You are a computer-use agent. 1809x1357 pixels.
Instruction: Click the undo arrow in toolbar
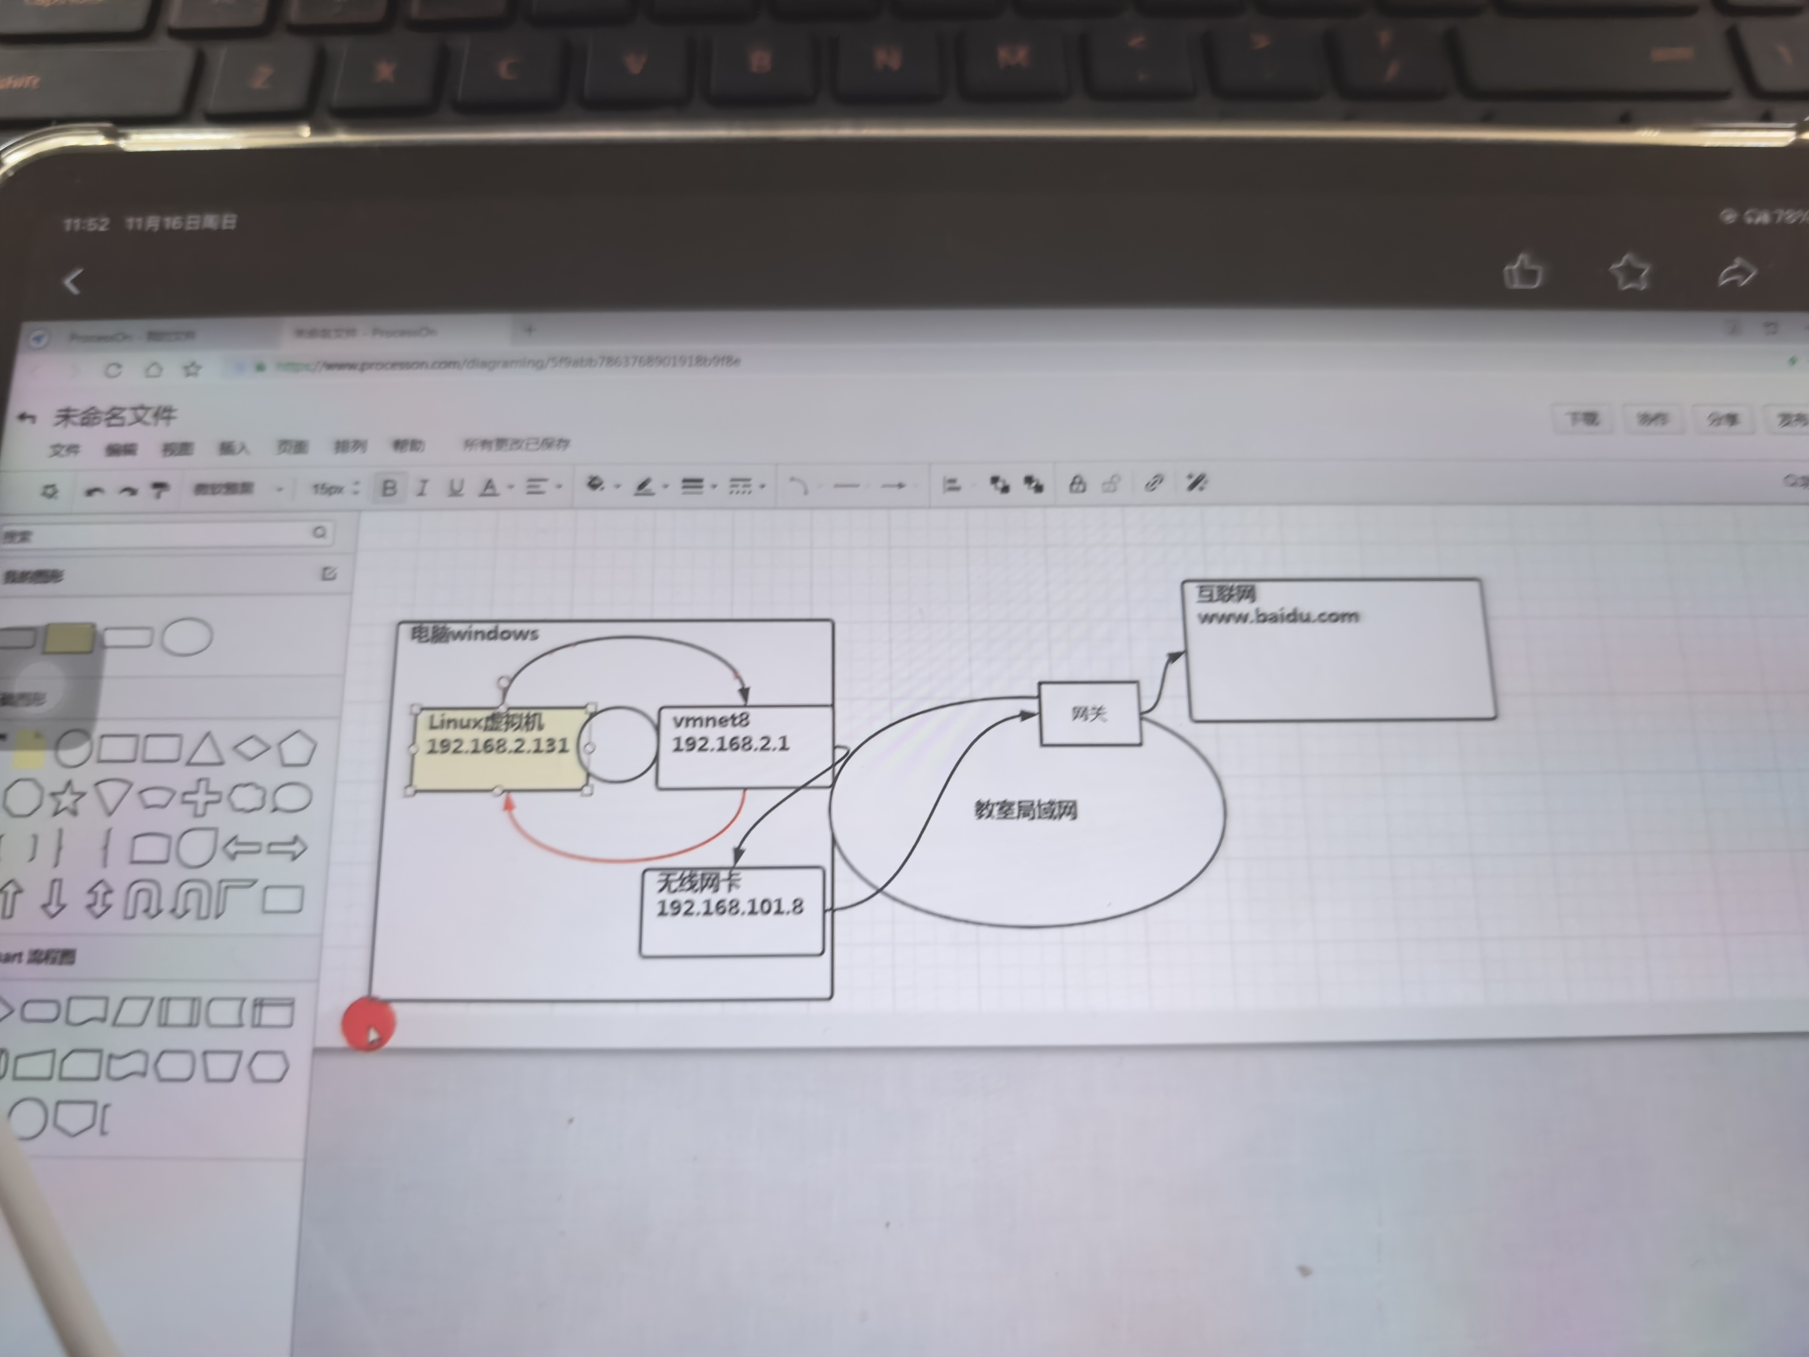coord(95,491)
